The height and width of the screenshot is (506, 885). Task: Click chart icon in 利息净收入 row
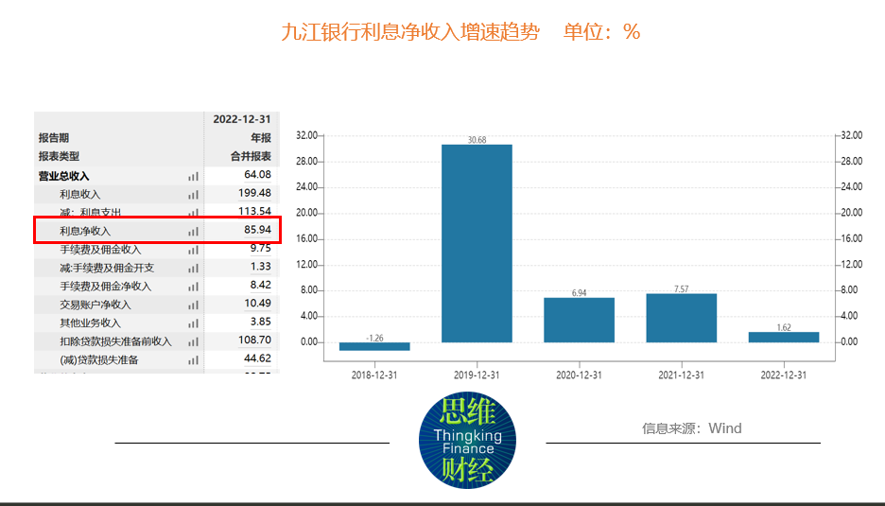click(194, 232)
